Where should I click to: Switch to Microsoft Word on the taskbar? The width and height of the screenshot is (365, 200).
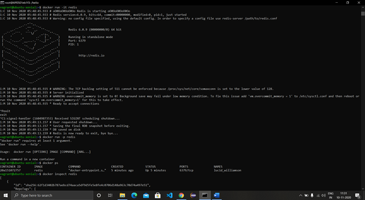(217, 196)
